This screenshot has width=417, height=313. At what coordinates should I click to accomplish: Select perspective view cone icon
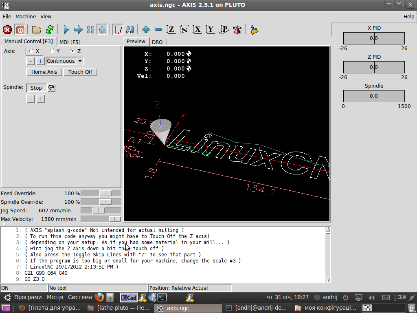click(237, 30)
